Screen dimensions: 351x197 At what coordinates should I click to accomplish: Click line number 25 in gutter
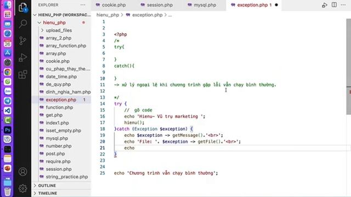coord(103,173)
